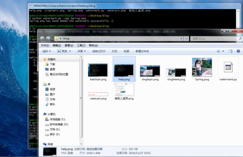
Task: Expand the address bar history dropdown
Action: pyautogui.click(x=181, y=39)
